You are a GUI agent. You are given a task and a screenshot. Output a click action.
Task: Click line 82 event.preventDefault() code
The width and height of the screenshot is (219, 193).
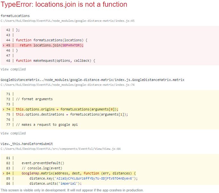43,163
